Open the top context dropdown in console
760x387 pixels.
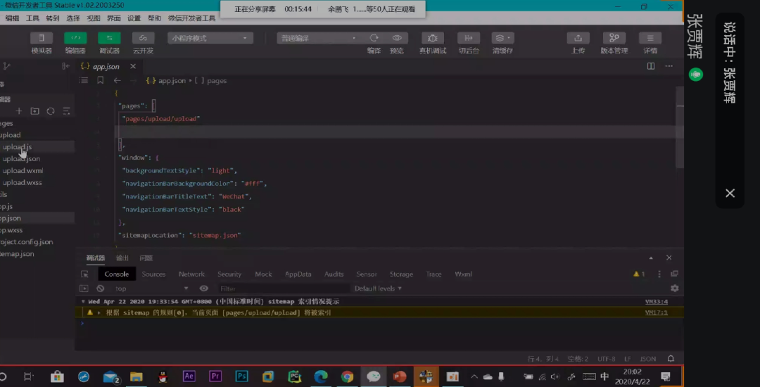(x=151, y=288)
